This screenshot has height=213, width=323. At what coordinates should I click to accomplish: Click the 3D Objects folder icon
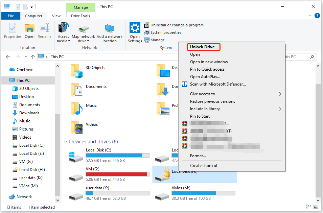point(77,71)
